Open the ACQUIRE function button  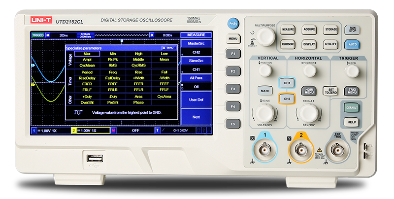tap(309, 30)
